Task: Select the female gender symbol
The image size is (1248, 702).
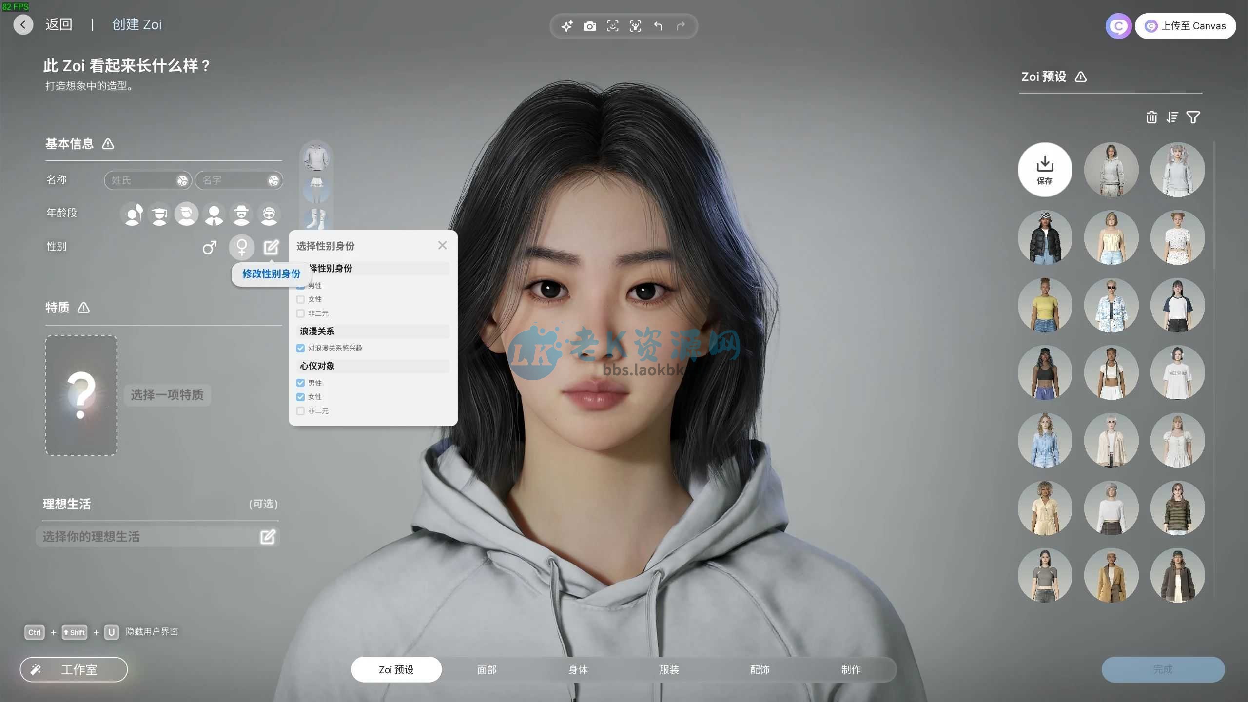Action: coord(242,247)
